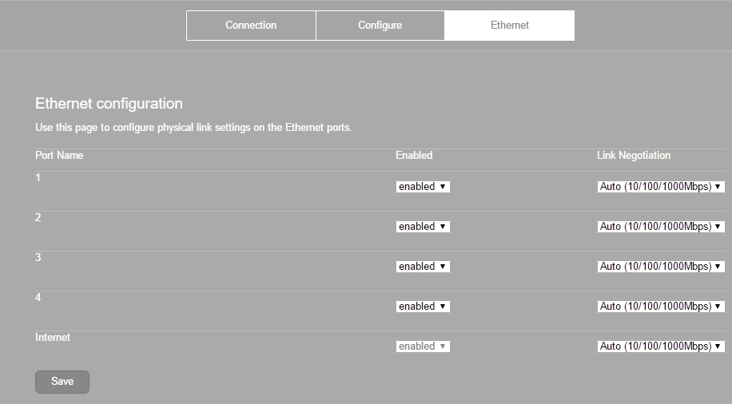Switch to the Connection tab
The image size is (732, 404).
coord(251,26)
